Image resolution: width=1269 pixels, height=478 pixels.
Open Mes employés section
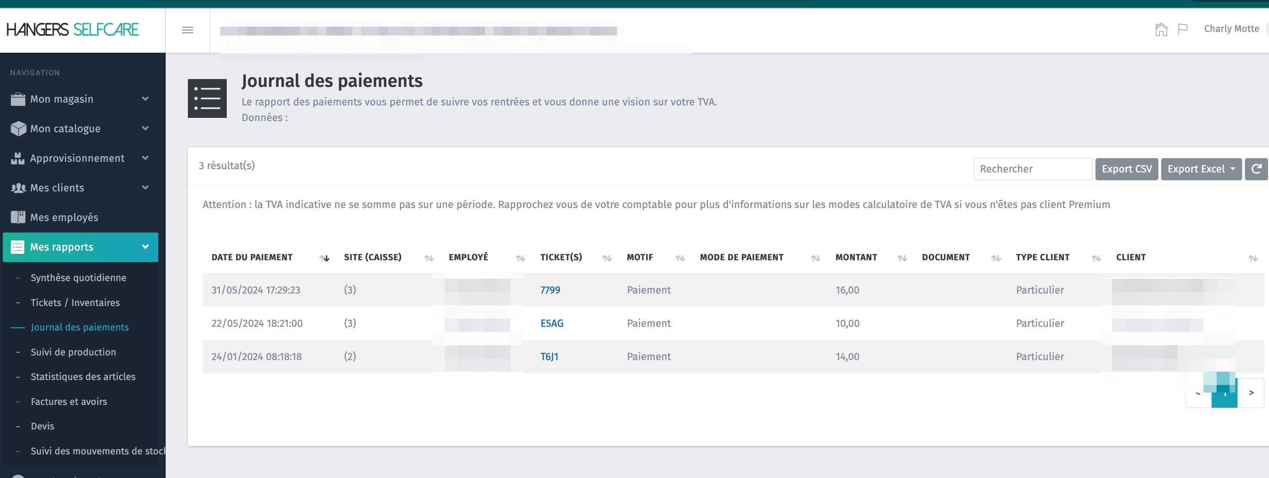pyautogui.click(x=64, y=217)
